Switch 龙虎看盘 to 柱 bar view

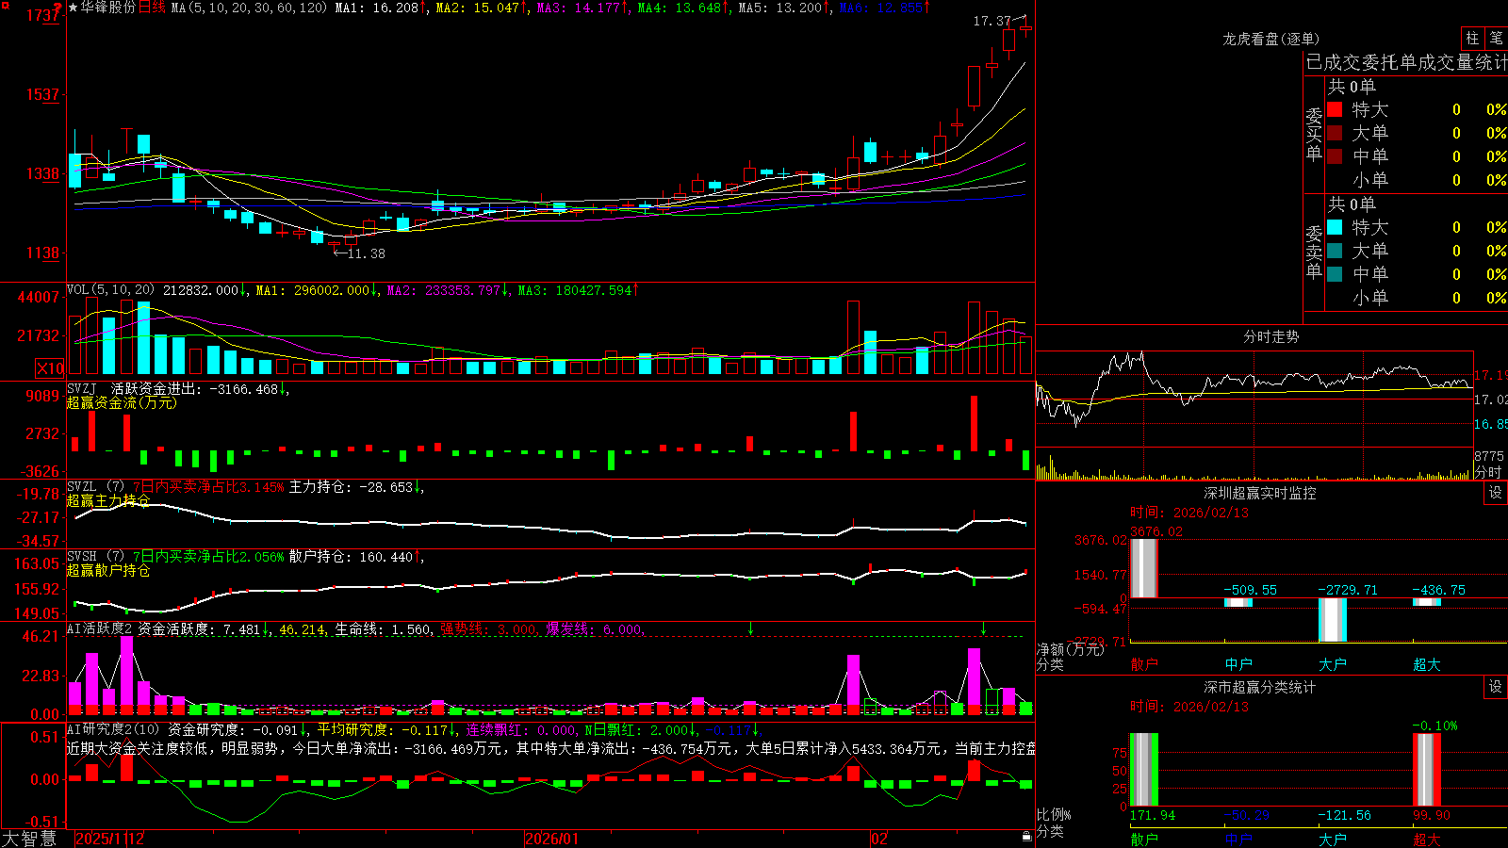click(x=1472, y=38)
